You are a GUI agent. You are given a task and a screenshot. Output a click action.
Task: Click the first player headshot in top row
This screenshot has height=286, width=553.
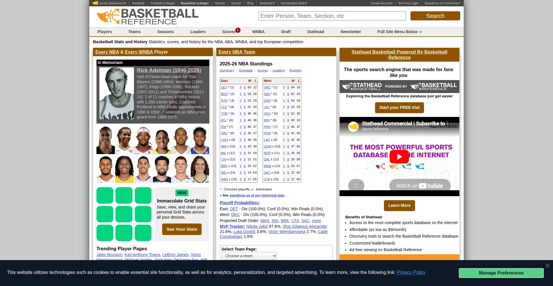(x=105, y=140)
